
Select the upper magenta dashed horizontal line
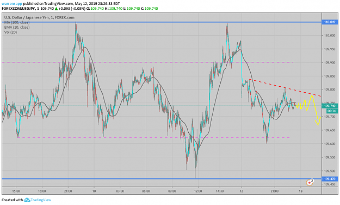pyautogui.click(x=147, y=62)
